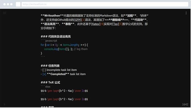Image resolution: width=191 pixels, height=108 pixels.
Task: Click the bold '**语法高亮**' text
Action: tap(50, 24)
